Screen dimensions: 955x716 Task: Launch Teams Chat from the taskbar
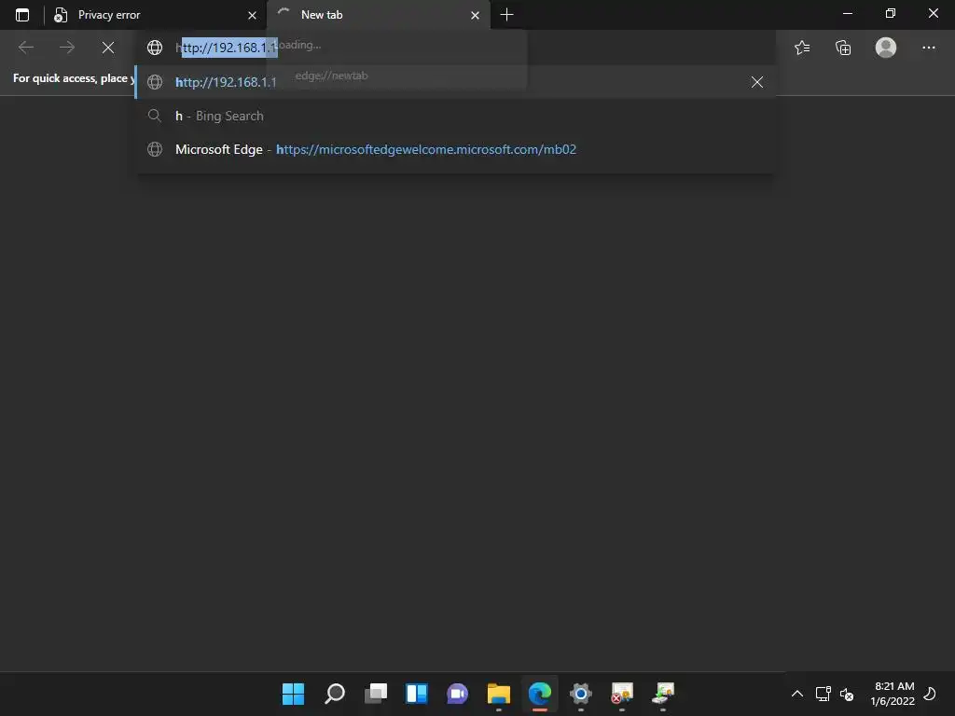click(x=457, y=694)
